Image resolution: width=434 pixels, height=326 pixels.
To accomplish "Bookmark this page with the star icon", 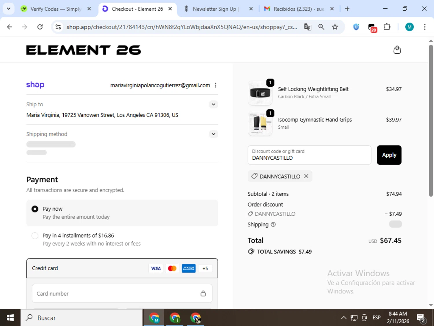I will coord(335,27).
